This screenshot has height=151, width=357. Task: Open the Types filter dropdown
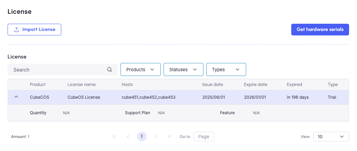pyautogui.click(x=226, y=69)
